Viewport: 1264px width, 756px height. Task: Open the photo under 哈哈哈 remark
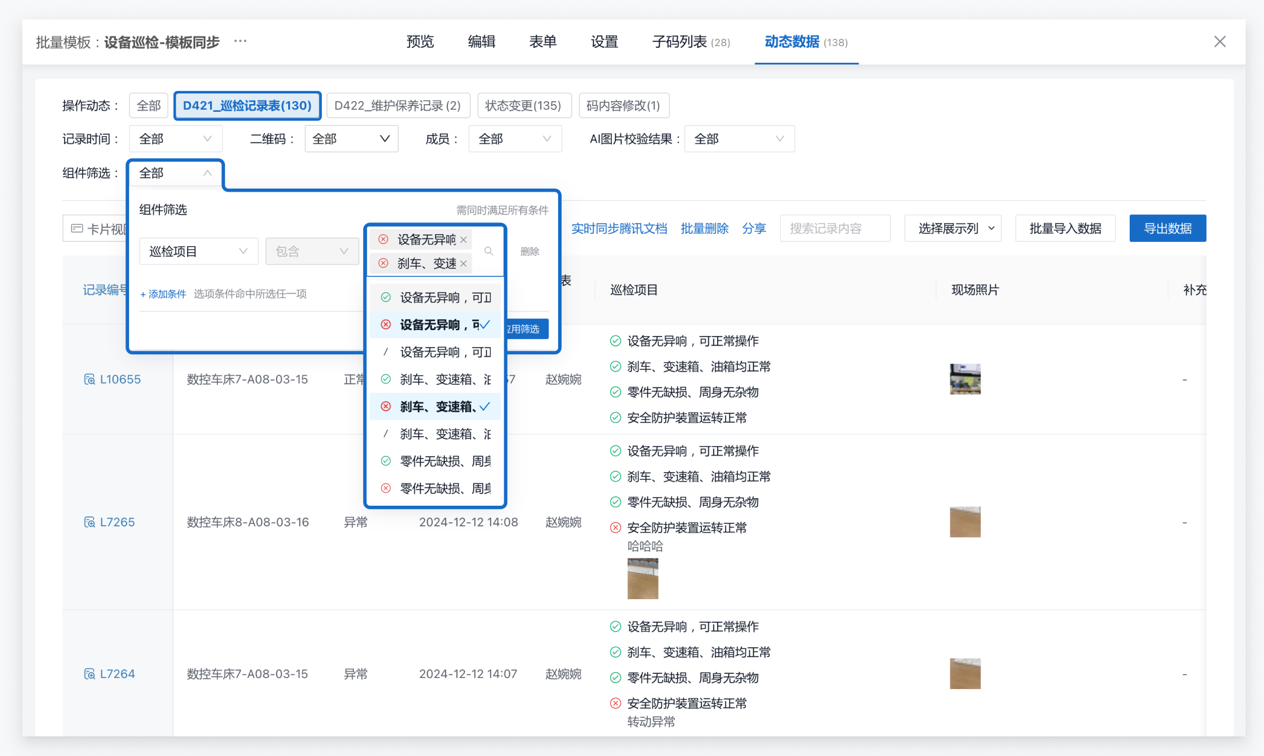pos(643,579)
